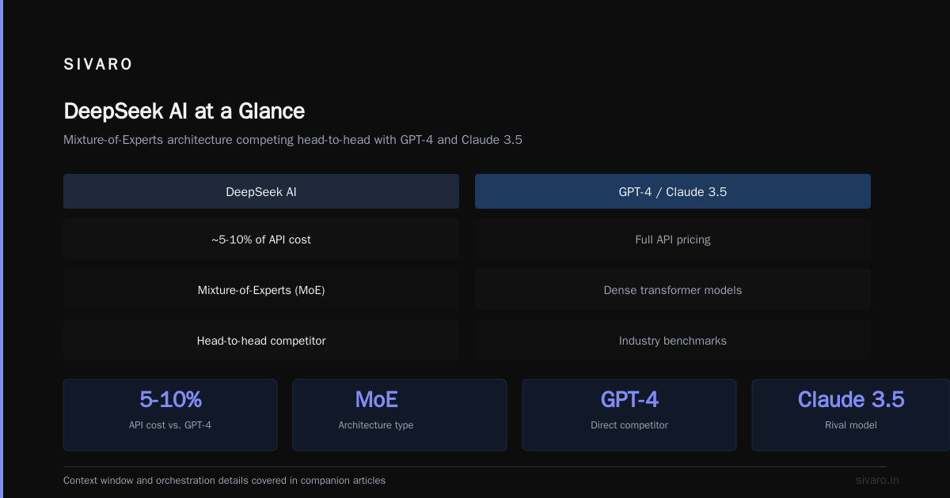950x498 pixels.
Task: Click the companion articles footnote text
Action: tap(224, 481)
